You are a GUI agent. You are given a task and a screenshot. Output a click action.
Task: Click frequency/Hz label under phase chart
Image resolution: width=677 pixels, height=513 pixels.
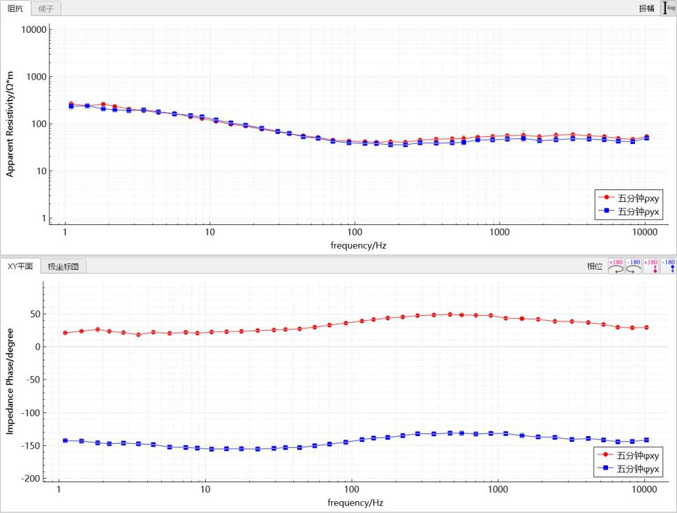(355, 503)
